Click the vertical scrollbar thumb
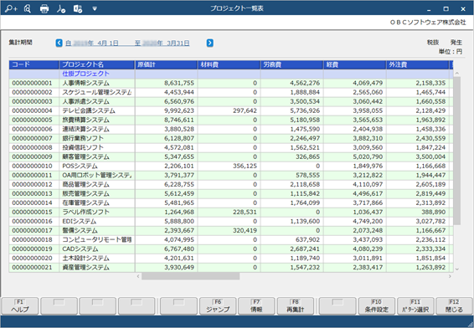The height and width of the screenshot is (328, 474). pyautogui.click(x=456, y=151)
